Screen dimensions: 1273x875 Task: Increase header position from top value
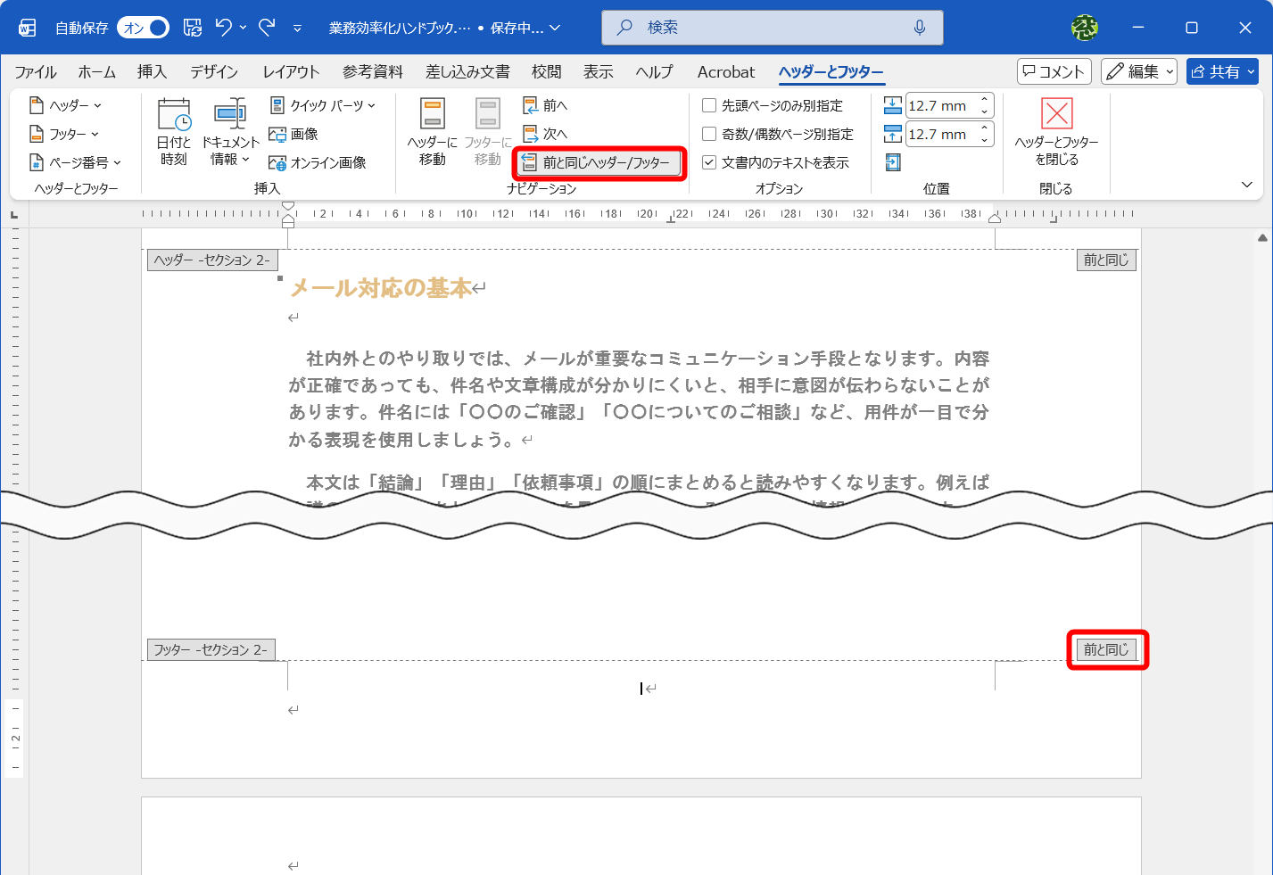click(x=985, y=100)
